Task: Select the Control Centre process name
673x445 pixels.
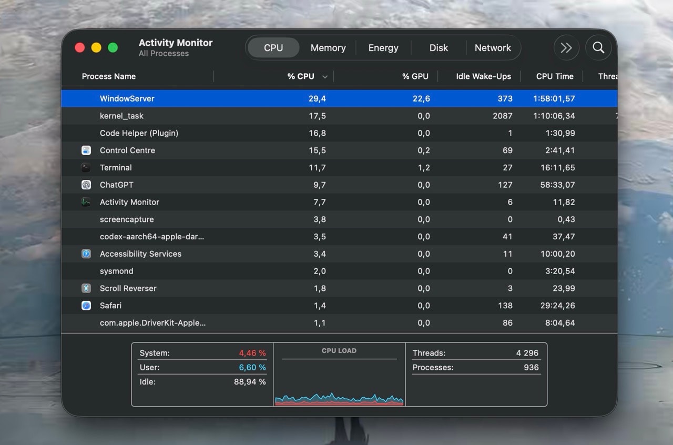Action: click(127, 150)
